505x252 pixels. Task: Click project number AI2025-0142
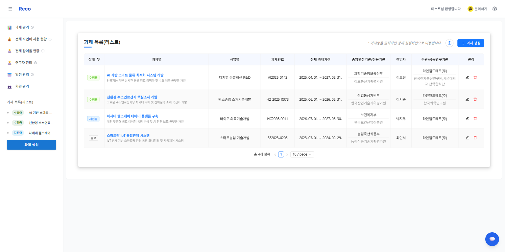(x=277, y=77)
